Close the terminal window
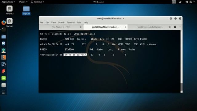This screenshot has width=197, height=111. tap(180, 18)
